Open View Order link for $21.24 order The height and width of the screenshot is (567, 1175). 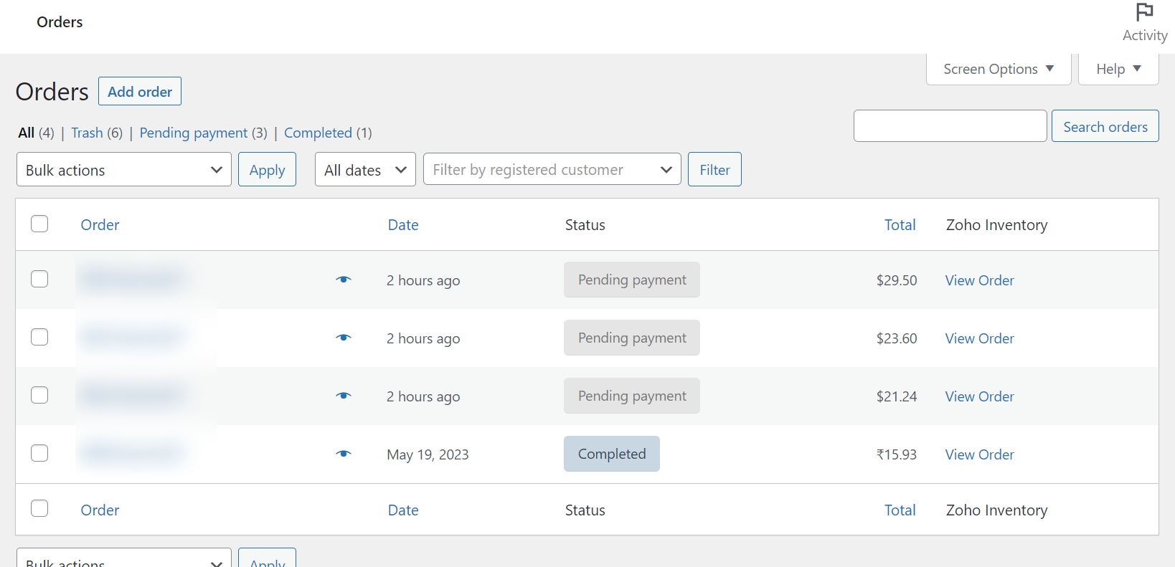pyautogui.click(x=979, y=396)
